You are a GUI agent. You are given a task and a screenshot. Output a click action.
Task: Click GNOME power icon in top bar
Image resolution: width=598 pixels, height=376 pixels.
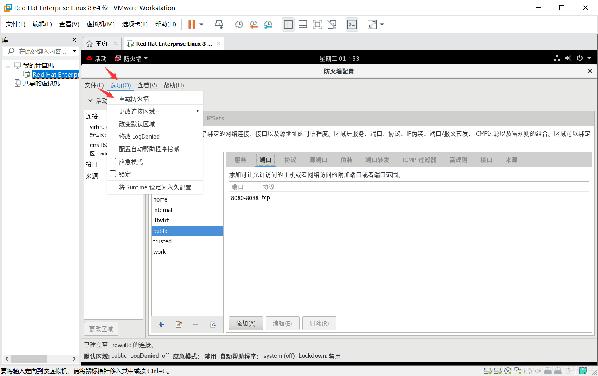pos(579,58)
